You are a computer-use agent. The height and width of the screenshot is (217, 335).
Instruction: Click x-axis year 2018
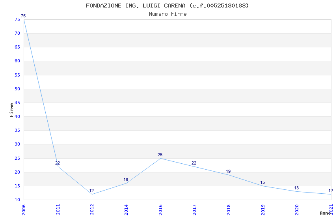(228, 210)
